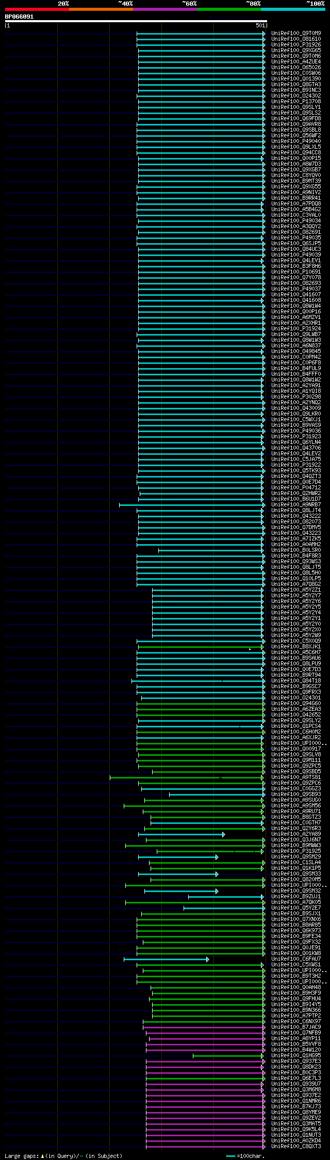
Task: Select hit label UniRef100_B9MT39
Action: [x=296, y=181]
